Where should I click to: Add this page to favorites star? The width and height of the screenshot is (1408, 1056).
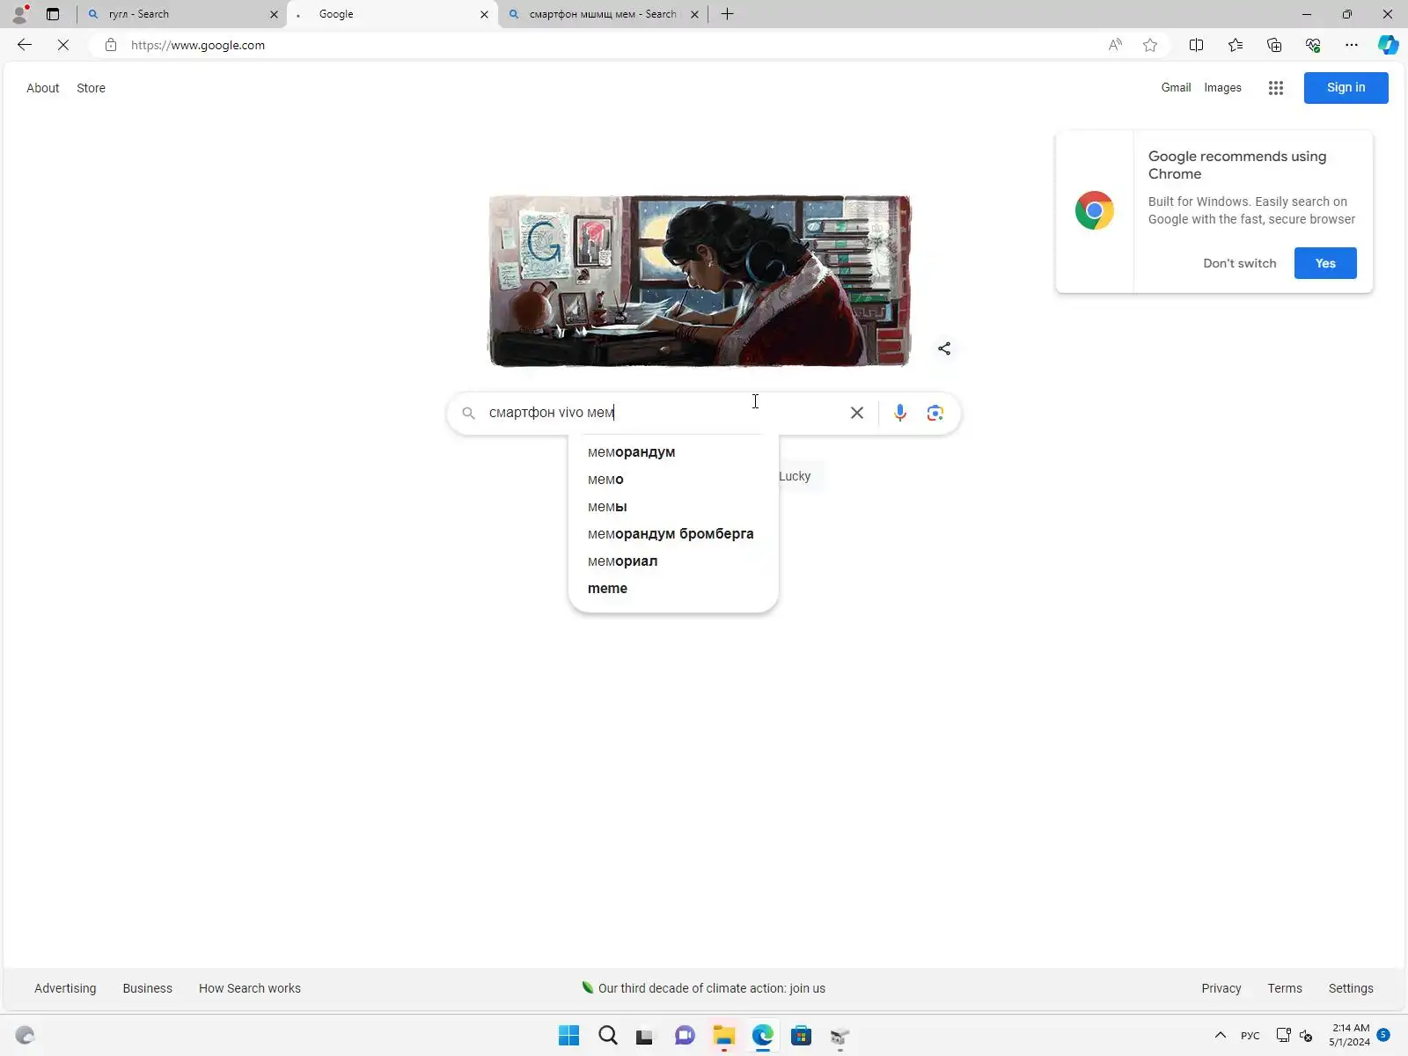tap(1150, 45)
